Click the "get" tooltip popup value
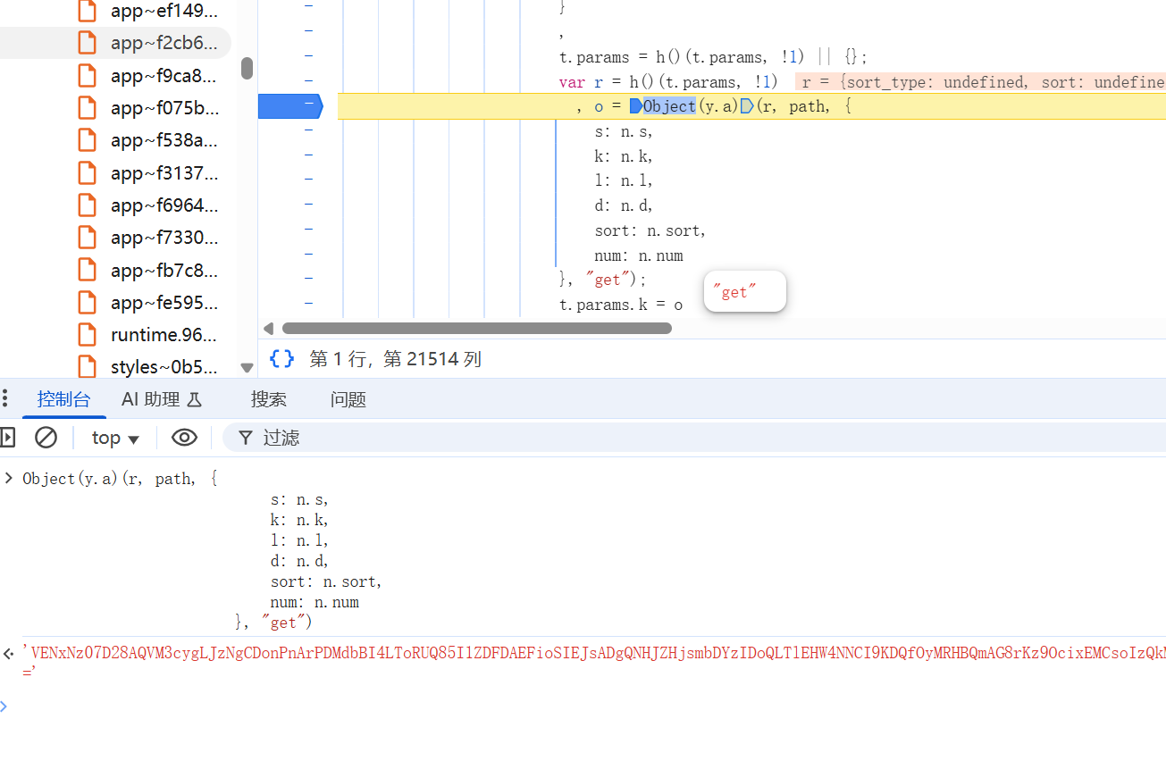Image resolution: width=1166 pixels, height=761 pixels. coord(744,292)
